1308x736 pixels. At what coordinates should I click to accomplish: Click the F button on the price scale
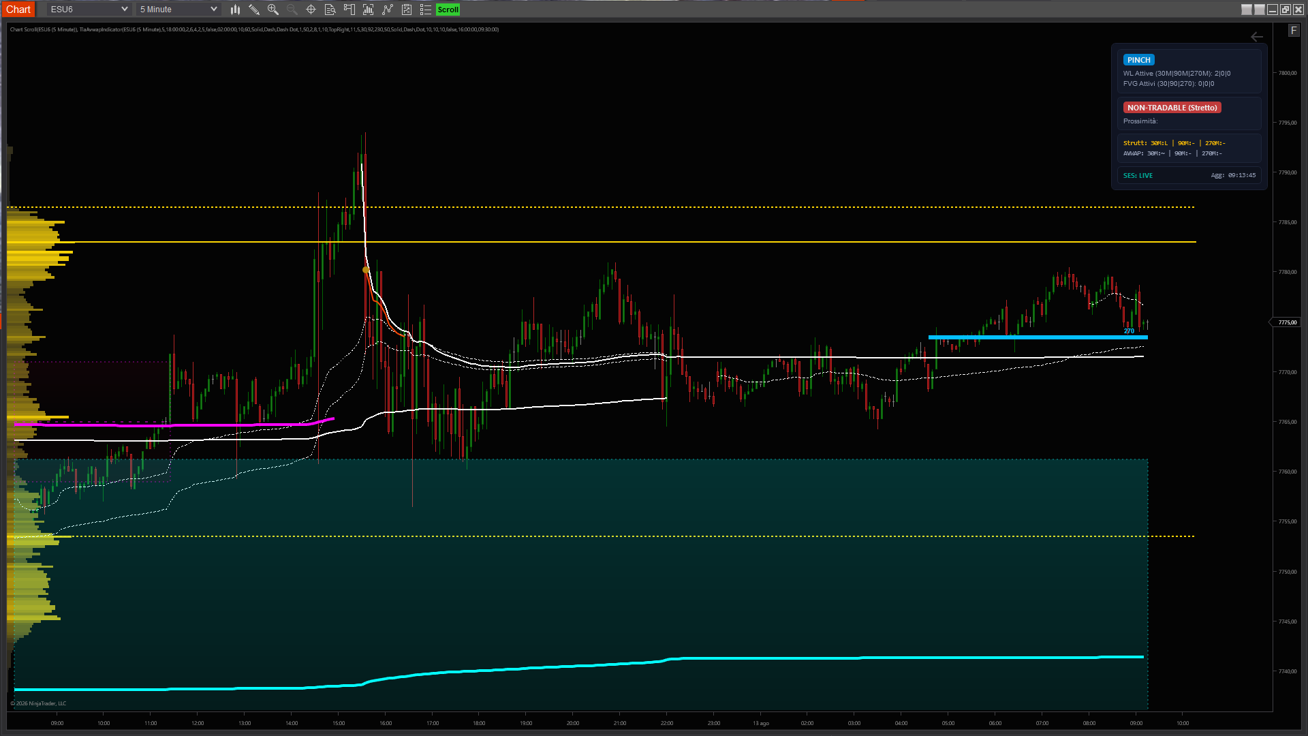click(x=1294, y=31)
